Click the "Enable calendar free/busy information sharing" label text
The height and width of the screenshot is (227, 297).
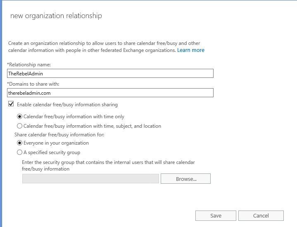tap(67, 105)
